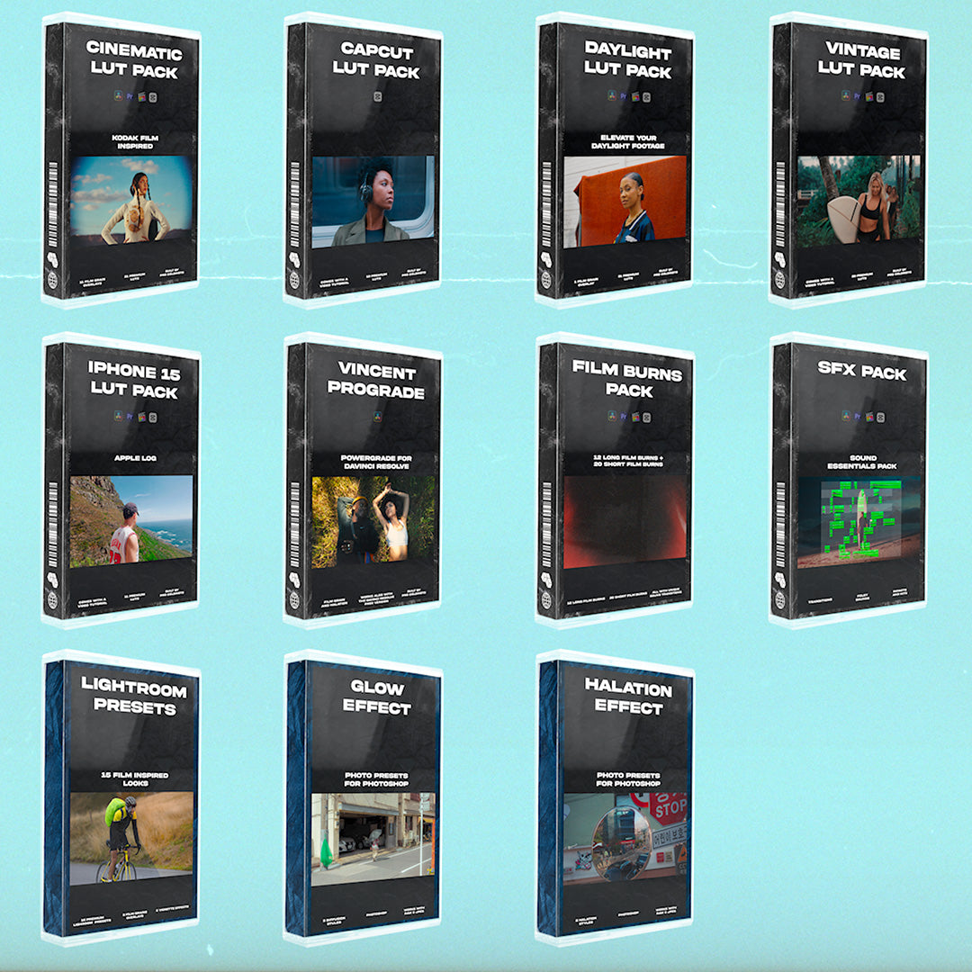Click the CapCut icon on CapCut LUT Pack

[377, 95]
